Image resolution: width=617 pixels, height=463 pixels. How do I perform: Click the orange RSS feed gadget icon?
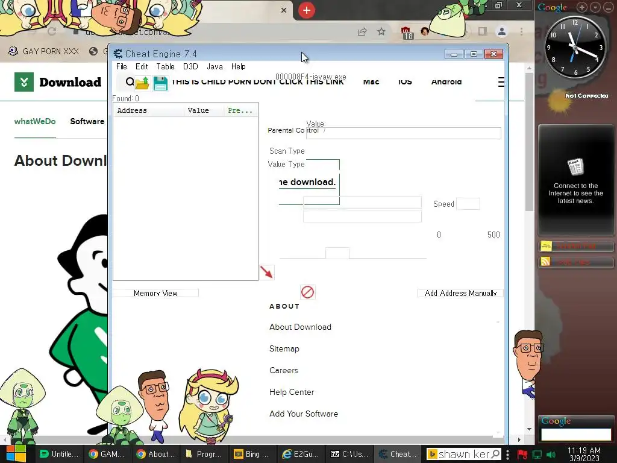(x=546, y=262)
